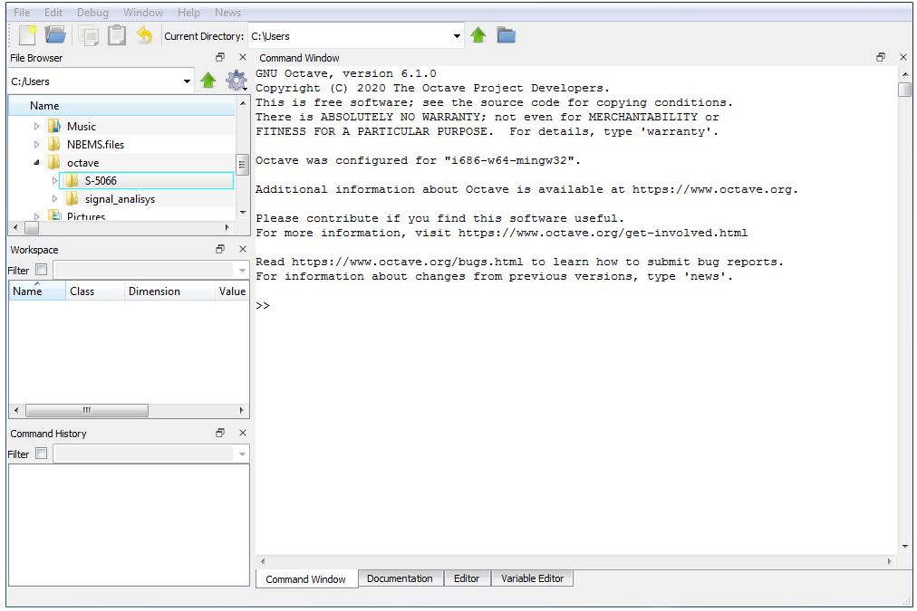Expand the signal_analisys folder
The width and height of the screenshot is (917, 611).
click(x=54, y=199)
